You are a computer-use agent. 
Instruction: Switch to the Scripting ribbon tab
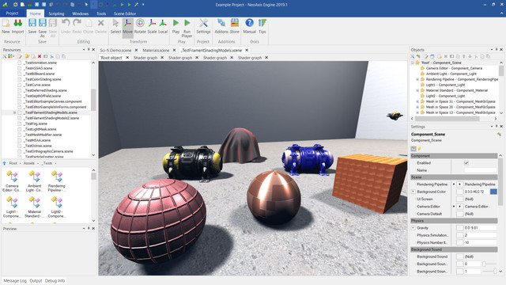[56, 13]
